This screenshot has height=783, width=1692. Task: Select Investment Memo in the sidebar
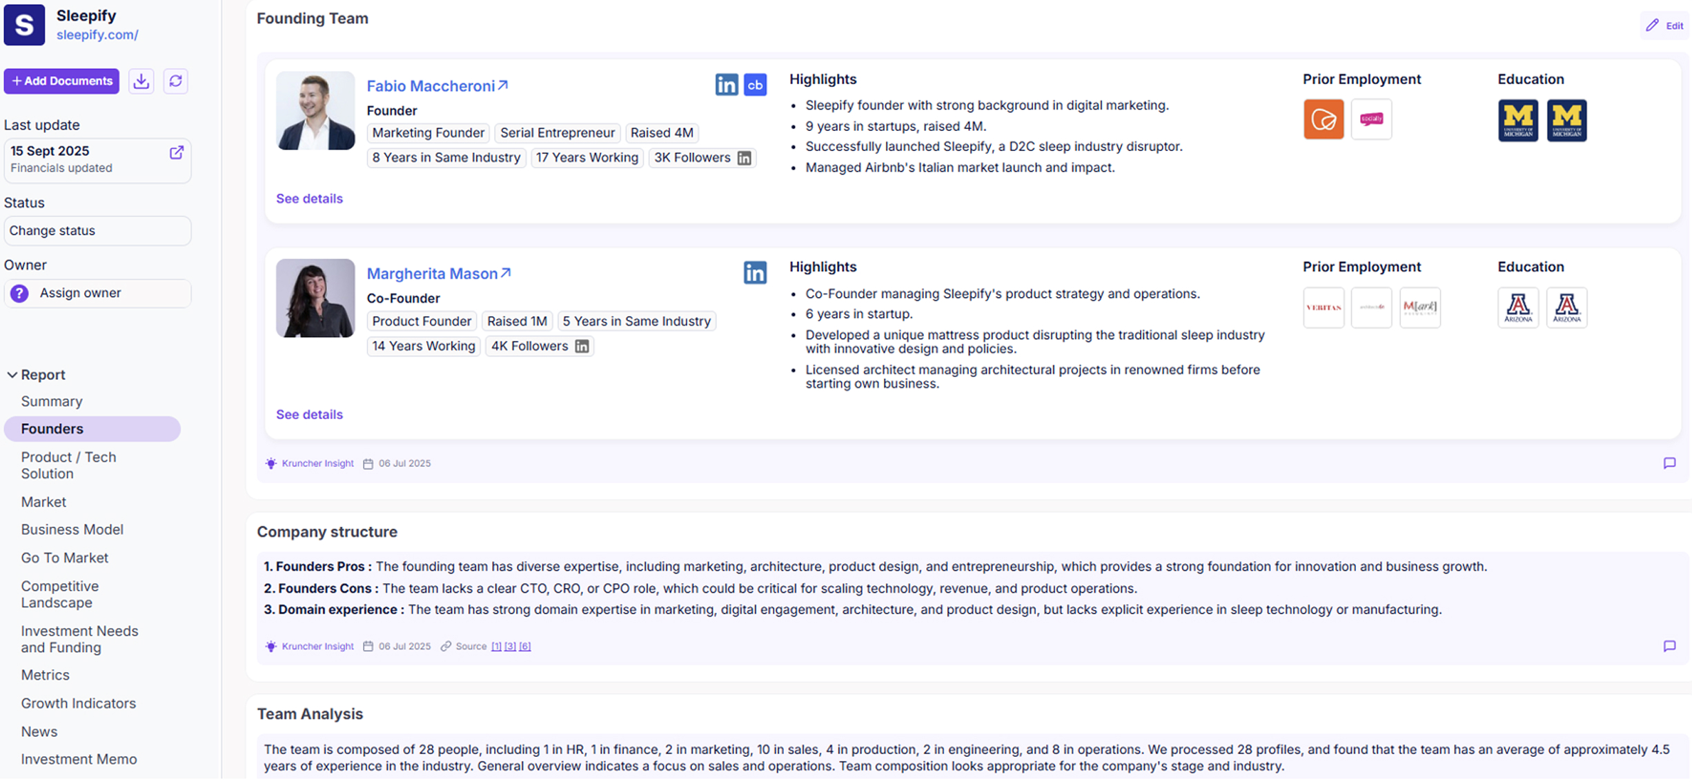[79, 759]
